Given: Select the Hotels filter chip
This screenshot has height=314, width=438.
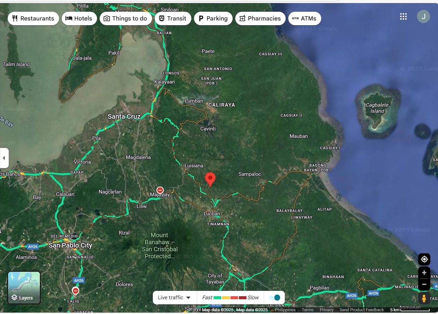Looking at the screenshot, I should (x=79, y=18).
